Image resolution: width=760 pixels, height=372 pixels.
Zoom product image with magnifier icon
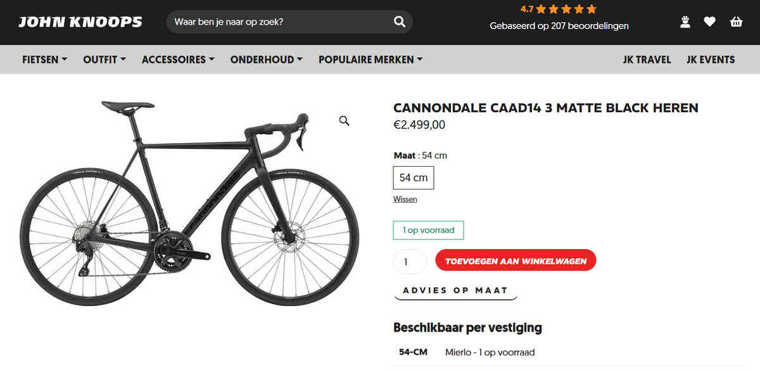344,121
